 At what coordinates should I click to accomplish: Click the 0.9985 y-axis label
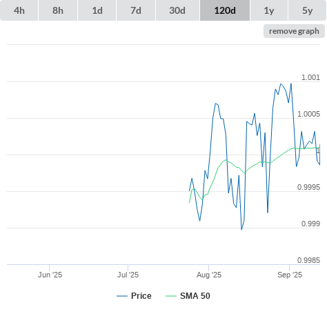point(308,260)
